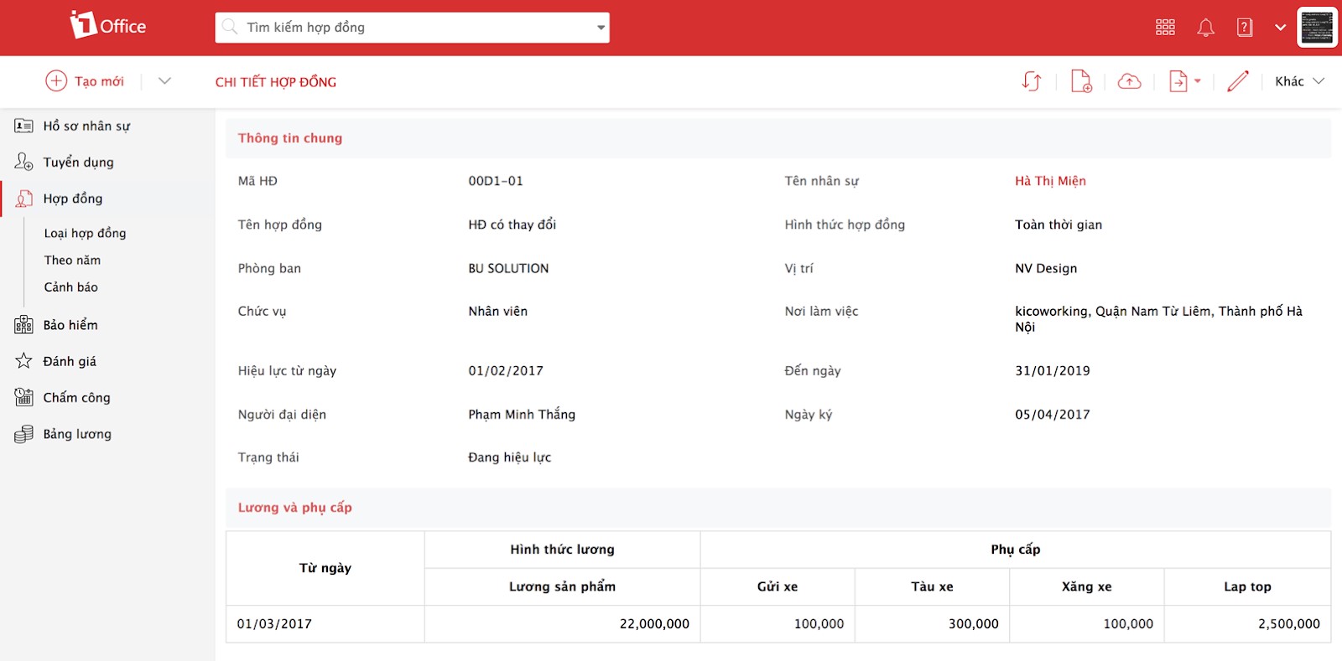1342x661 pixels.
Task: Select Tuyển dụng in sidebar
Action: click(78, 163)
